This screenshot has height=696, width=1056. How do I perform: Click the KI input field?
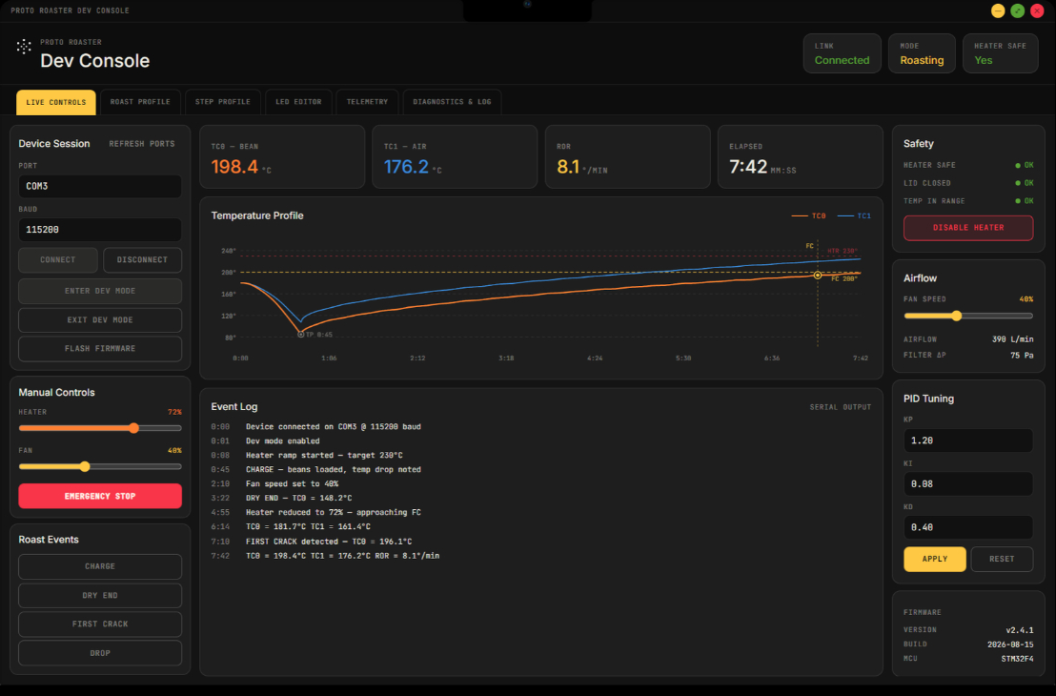click(x=967, y=484)
